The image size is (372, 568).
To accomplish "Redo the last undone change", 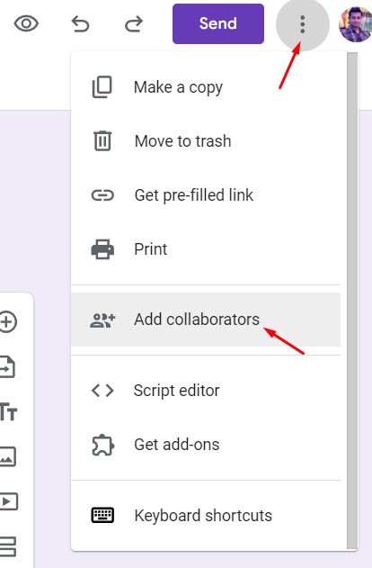I will pyautogui.click(x=134, y=24).
